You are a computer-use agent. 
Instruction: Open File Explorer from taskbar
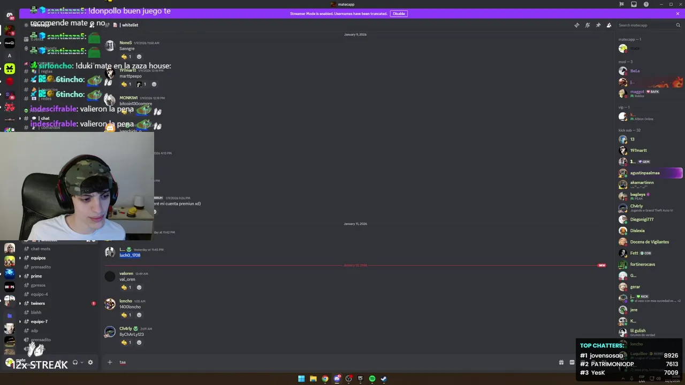click(313, 379)
